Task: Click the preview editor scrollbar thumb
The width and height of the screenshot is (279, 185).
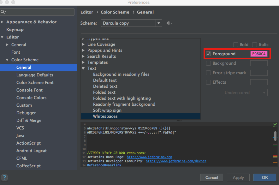Action: [x=275, y=136]
